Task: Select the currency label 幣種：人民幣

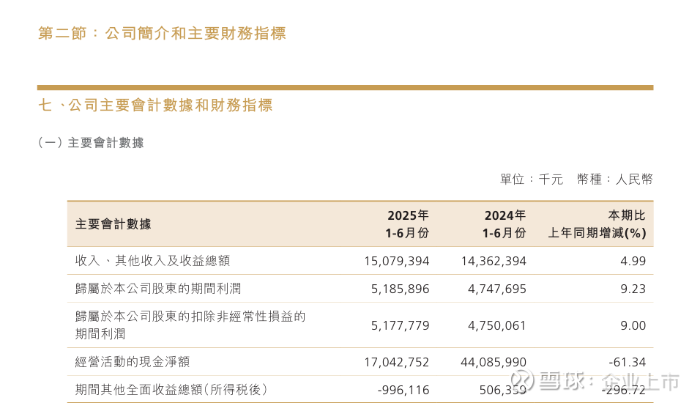Action: tap(615, 180)
